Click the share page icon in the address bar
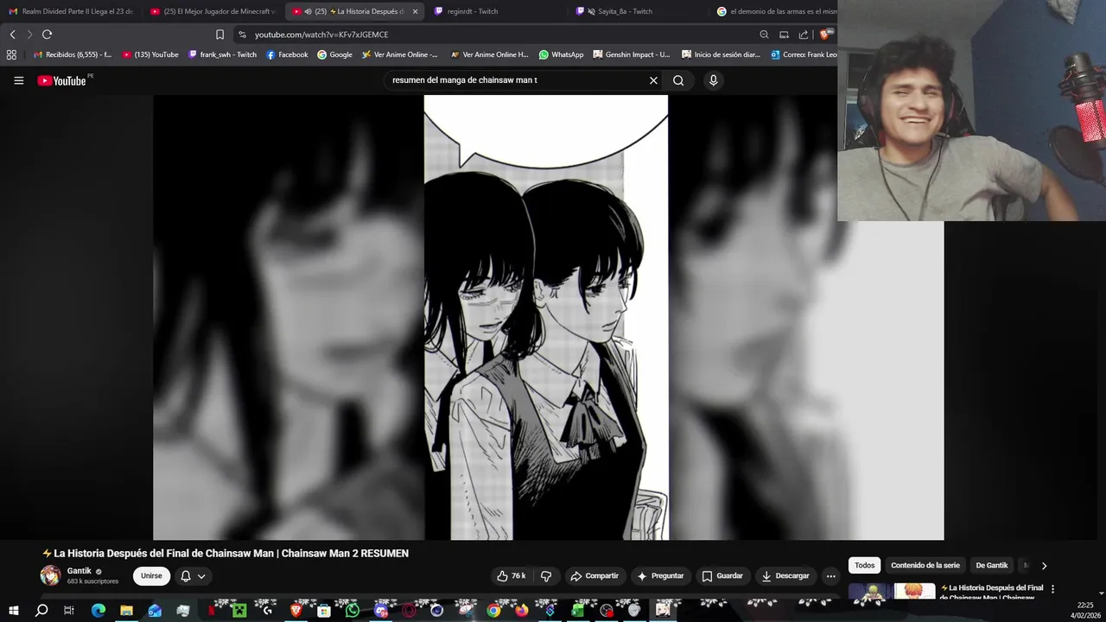1106x622 pixels. pos(804,35)
